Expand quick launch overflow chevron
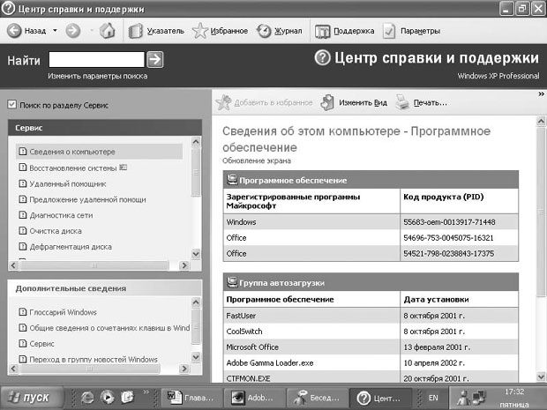Image resolution: width=547 pixels, height=410 pixels. click(146, 391)
